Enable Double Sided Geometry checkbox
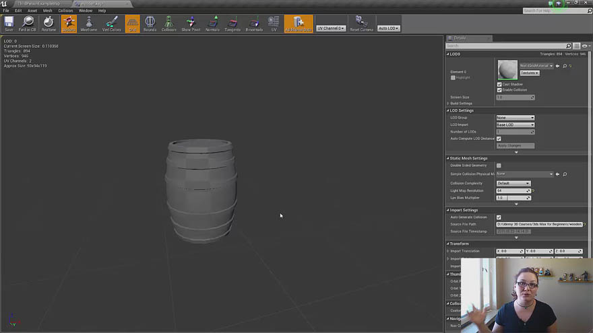Image resolution: width=593 pixels, height=333 pixels. point(499,165)
